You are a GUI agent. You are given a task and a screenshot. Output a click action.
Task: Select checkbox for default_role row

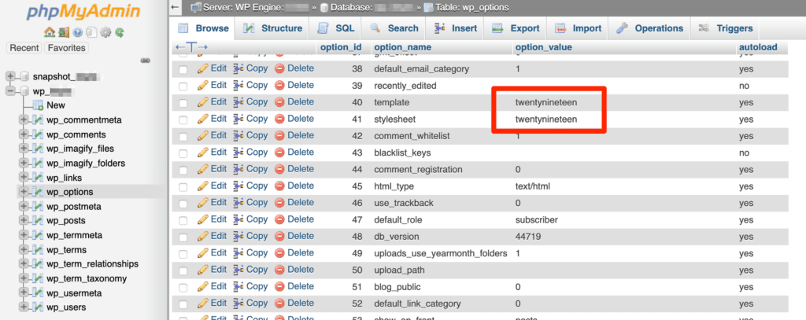click(183, 220)
